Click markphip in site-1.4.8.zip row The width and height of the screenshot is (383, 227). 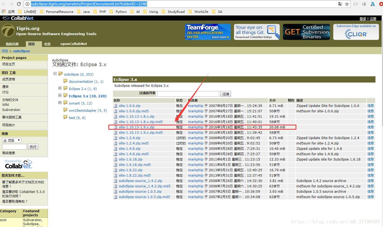(196, 149)
